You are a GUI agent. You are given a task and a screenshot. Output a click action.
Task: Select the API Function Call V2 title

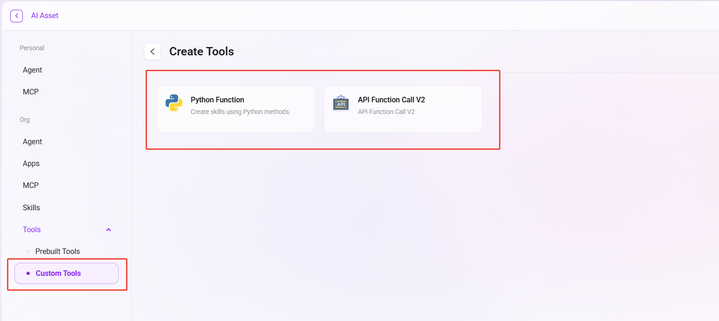coord(391,100)
